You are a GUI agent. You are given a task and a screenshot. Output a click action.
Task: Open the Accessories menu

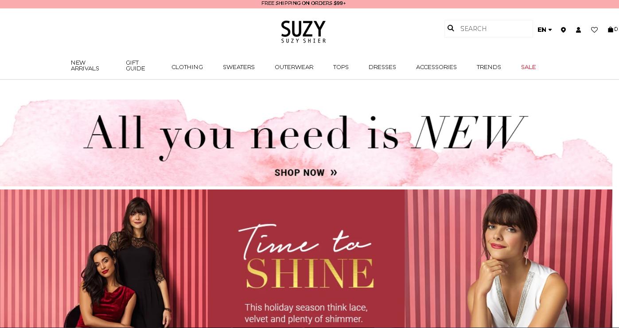point(436,67)
